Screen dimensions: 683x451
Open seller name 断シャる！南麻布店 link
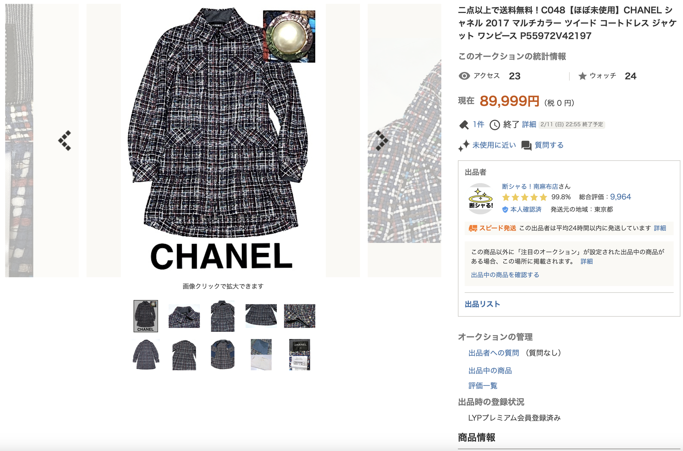pos(530,186)
